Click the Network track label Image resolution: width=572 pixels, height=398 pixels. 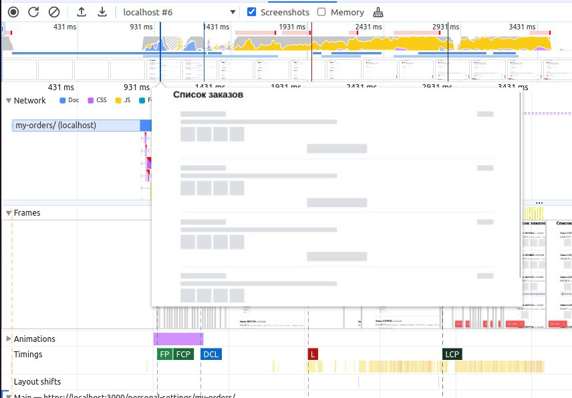click(x=29, y=101)
